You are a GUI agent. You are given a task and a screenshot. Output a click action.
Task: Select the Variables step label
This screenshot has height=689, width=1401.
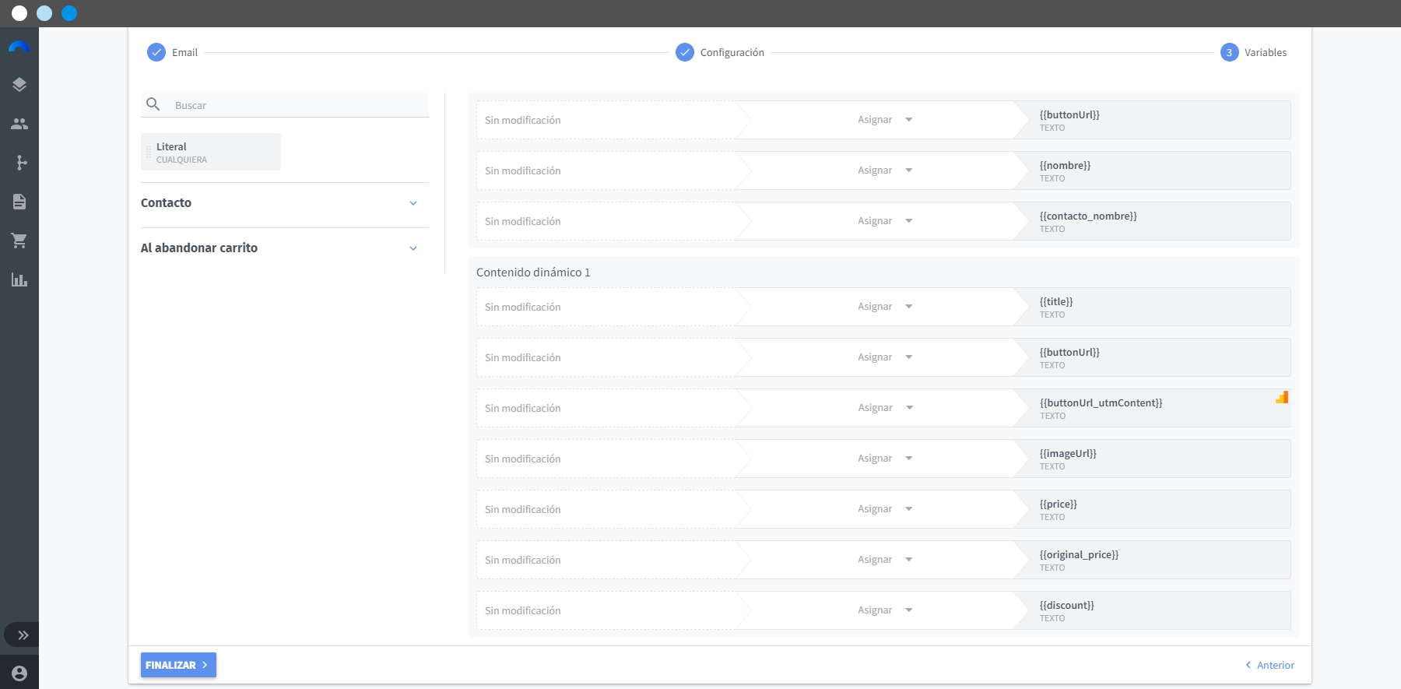click(x=1266, y=53)
